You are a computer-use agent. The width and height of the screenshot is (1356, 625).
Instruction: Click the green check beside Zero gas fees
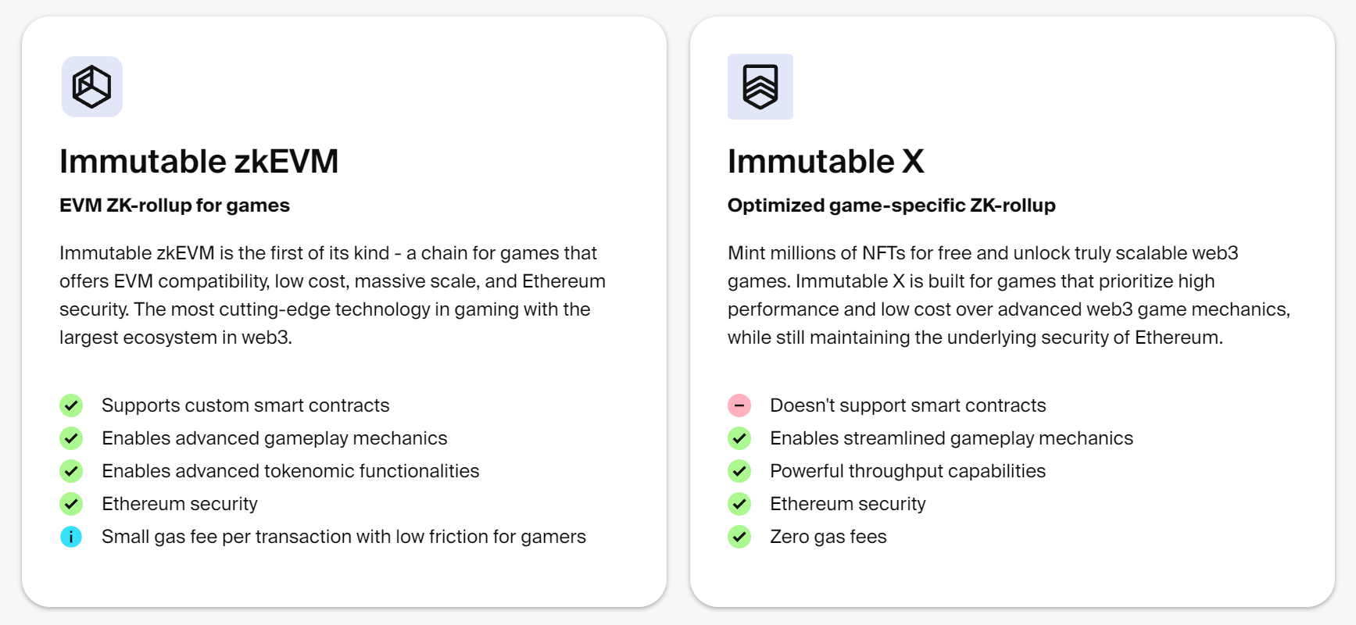(739, 537)
